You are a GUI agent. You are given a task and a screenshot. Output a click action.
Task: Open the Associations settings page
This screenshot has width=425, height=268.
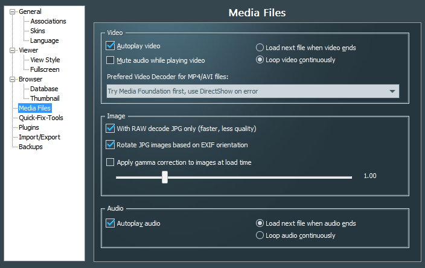click(48, 21)
